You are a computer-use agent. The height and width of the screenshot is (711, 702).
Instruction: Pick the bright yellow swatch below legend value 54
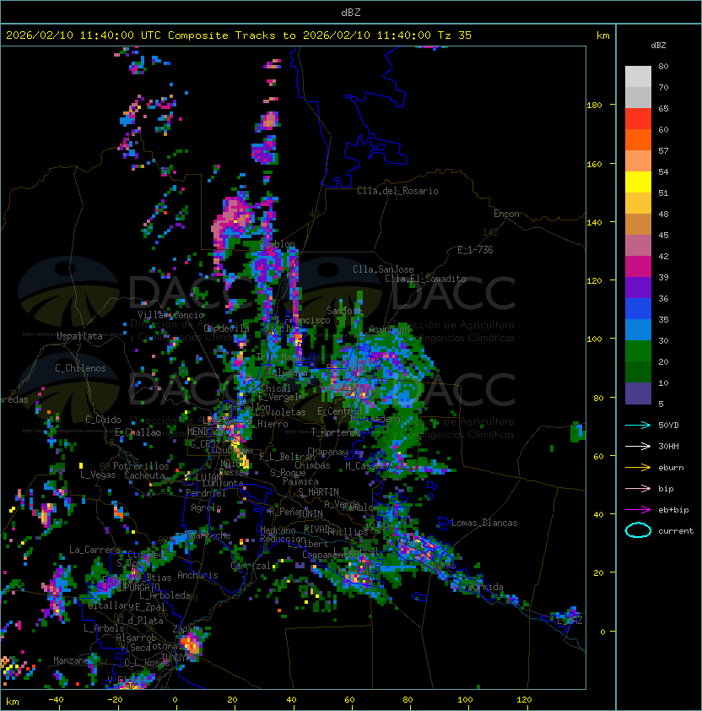click(x=638, y=182)
